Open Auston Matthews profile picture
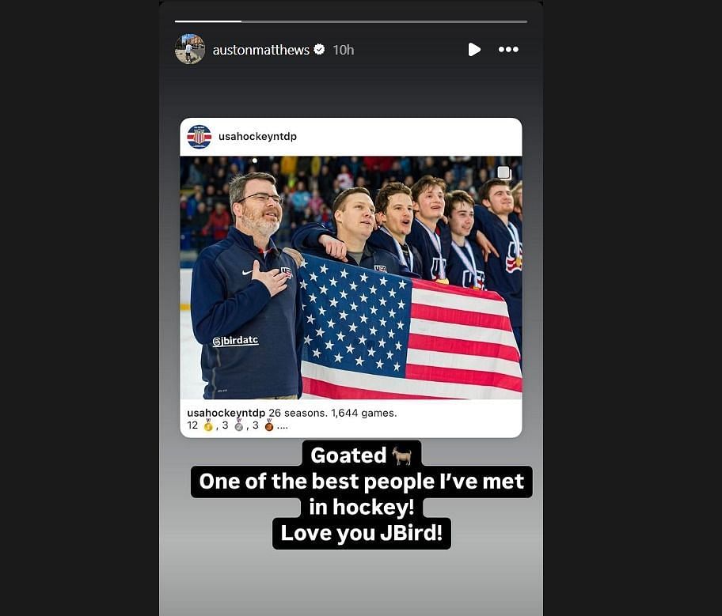 (190, 49)
